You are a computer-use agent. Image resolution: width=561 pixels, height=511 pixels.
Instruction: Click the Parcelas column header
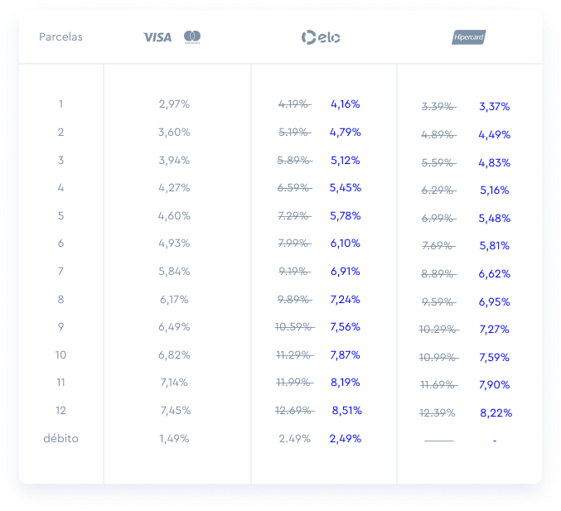tap(60, 37)
